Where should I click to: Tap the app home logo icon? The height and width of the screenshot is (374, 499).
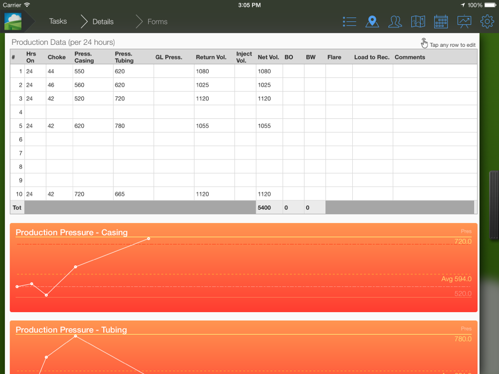pyautogui.click(x=13, y=21)
